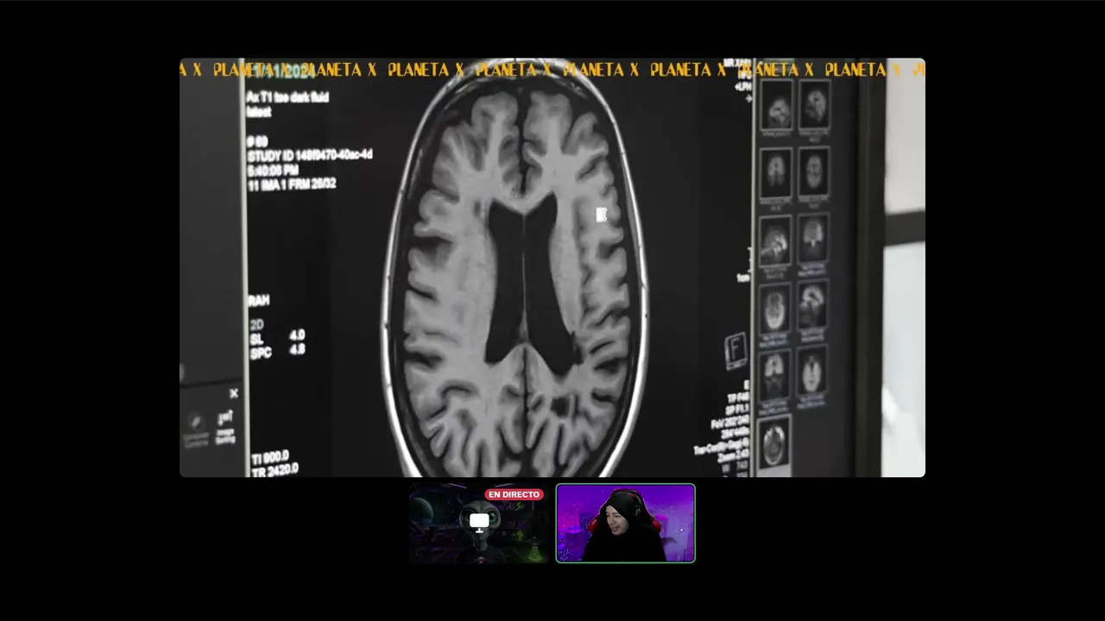Click the 'STUDY ID 148f9470-40ac-4d' text
1105x621 pixels.
[x=310, y=155]
